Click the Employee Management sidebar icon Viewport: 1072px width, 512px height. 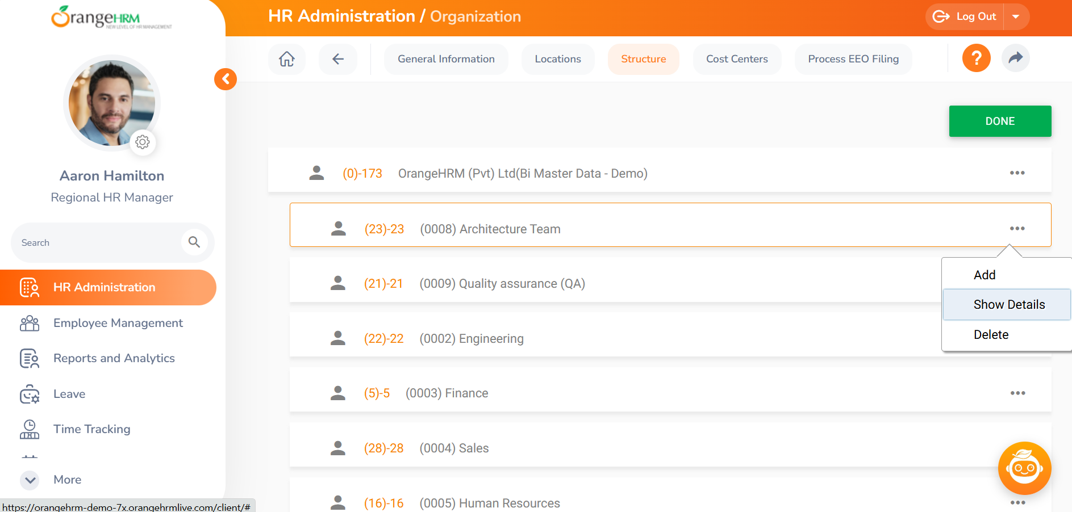(30, 323)
